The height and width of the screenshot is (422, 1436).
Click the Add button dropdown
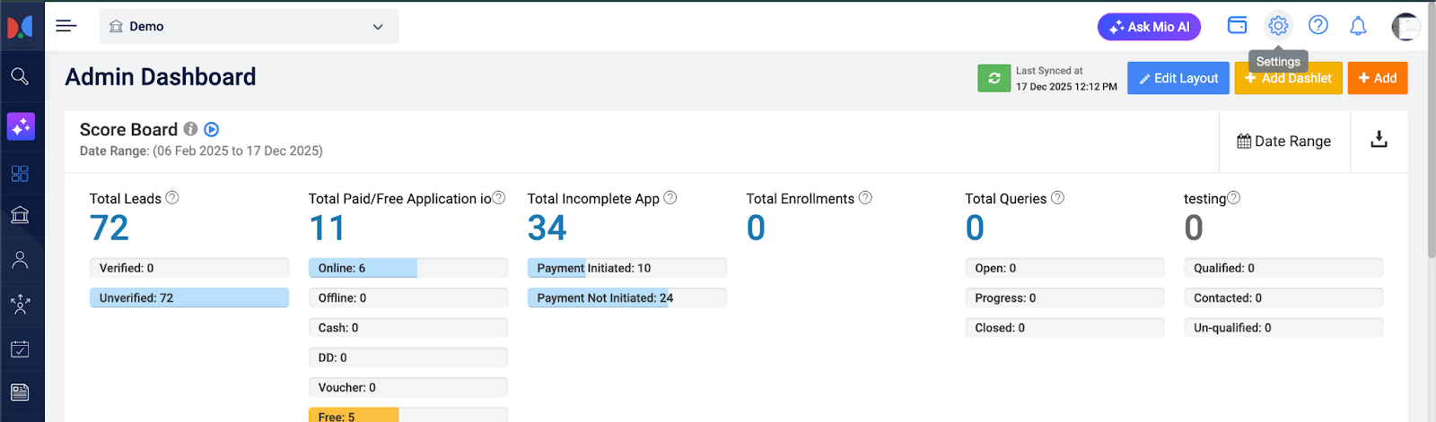click(1377, 78)
